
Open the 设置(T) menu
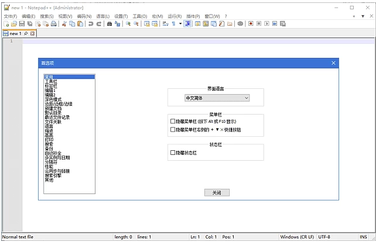[121, 16]
